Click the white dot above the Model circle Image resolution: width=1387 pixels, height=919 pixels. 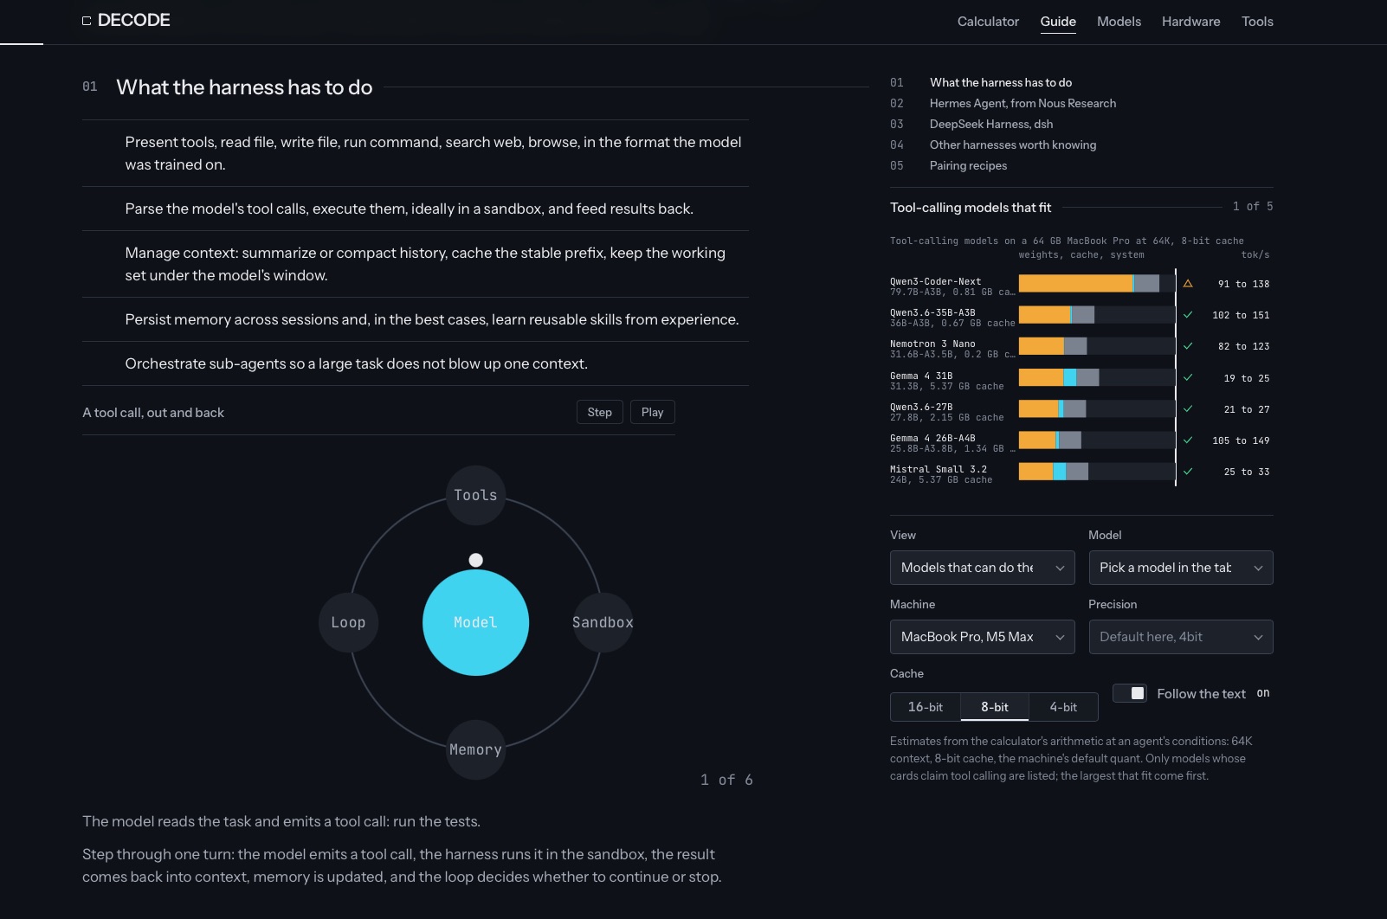475,560
